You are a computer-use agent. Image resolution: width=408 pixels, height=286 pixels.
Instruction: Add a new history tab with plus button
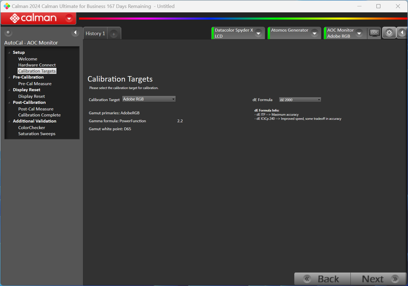click(114, 34)
